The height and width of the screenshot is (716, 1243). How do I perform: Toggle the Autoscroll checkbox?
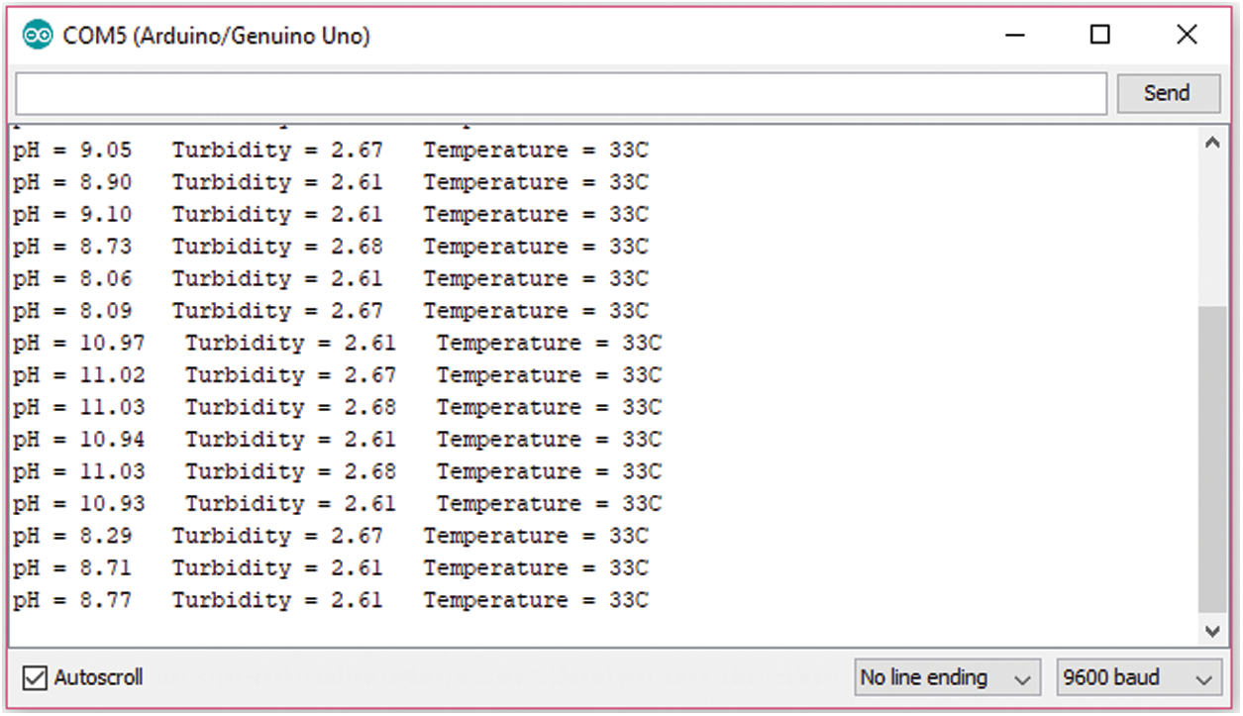(35, 678)
